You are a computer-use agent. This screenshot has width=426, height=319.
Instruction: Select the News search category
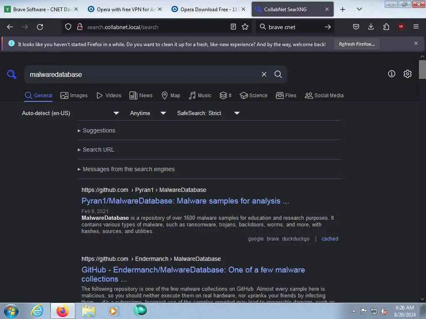[141, 96]
